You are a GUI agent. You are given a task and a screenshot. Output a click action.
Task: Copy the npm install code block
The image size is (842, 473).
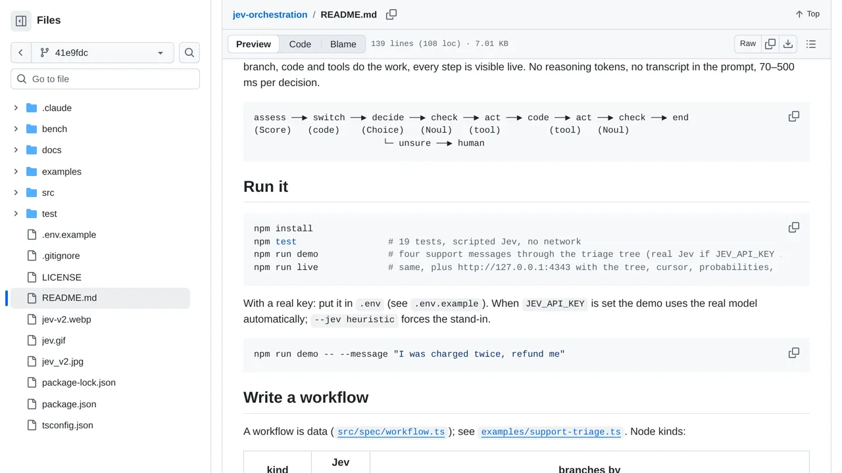[794, 227]
